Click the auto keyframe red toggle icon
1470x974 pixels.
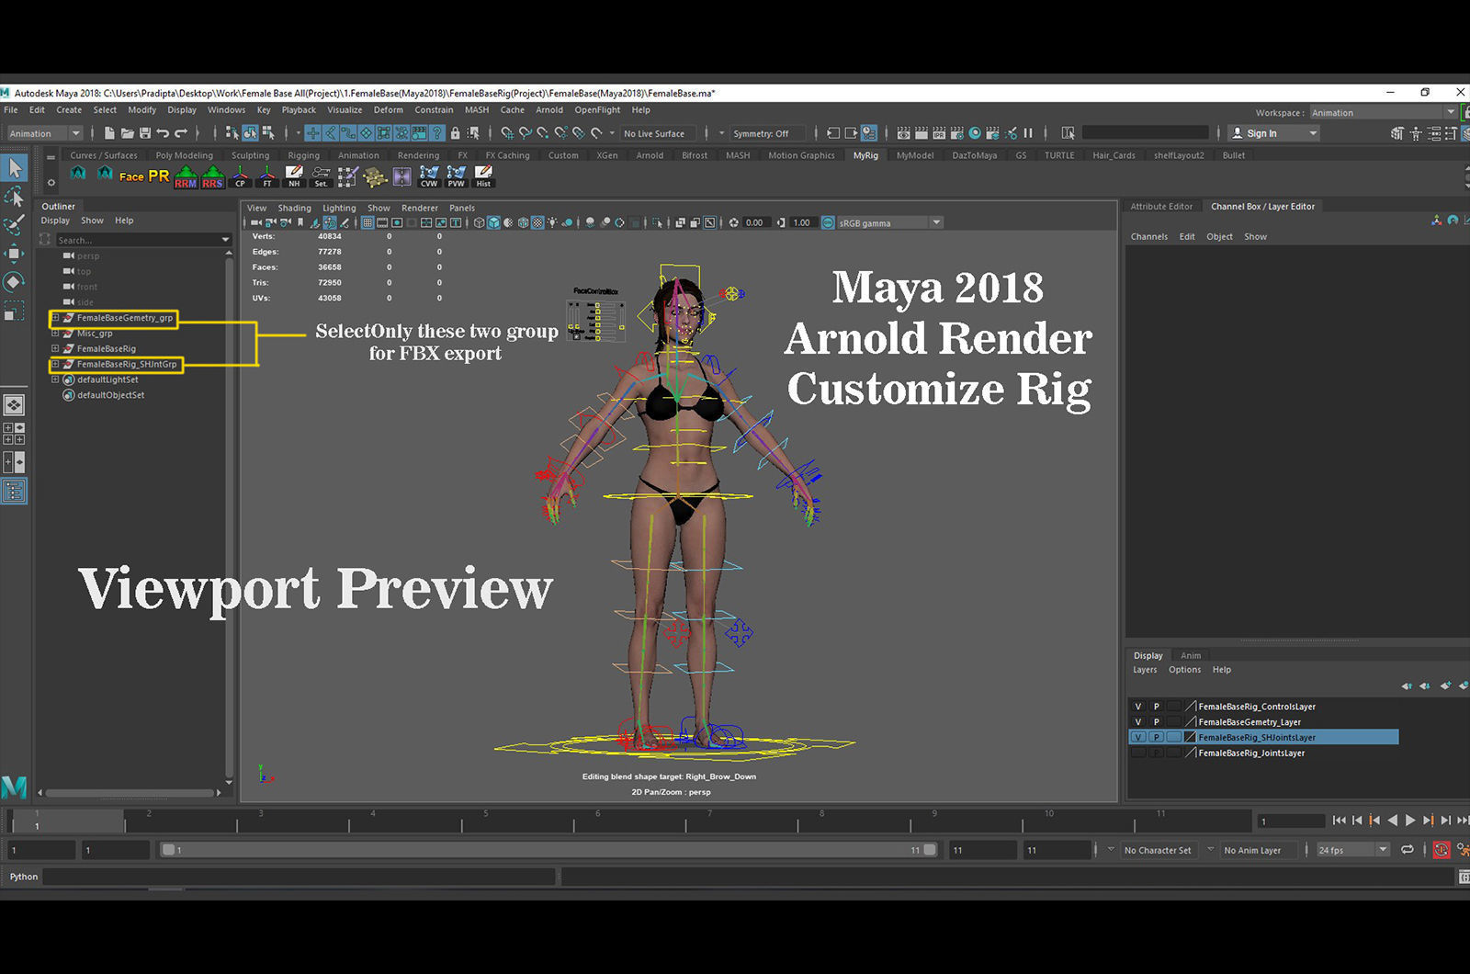click(1442, 850)
